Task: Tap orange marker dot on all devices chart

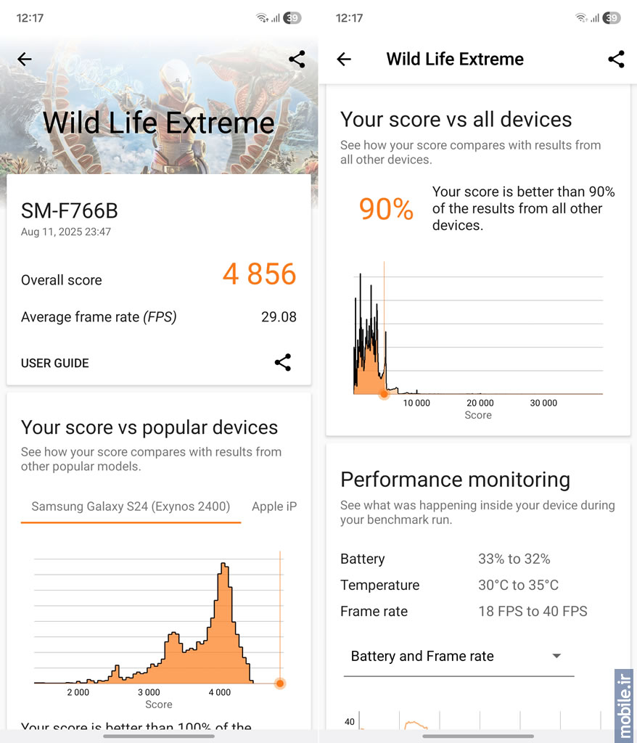Action: [x=384, y=394]
